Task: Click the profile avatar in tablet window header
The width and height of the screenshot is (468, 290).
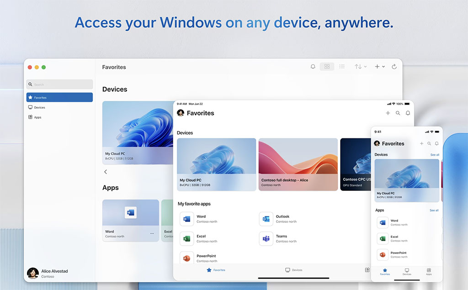Action: (x=181, y=113)
